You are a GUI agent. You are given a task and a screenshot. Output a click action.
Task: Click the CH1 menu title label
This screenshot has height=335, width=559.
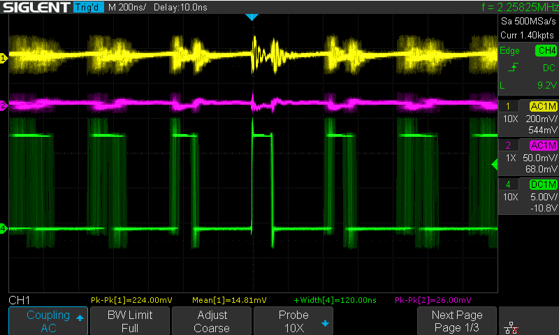20,300
